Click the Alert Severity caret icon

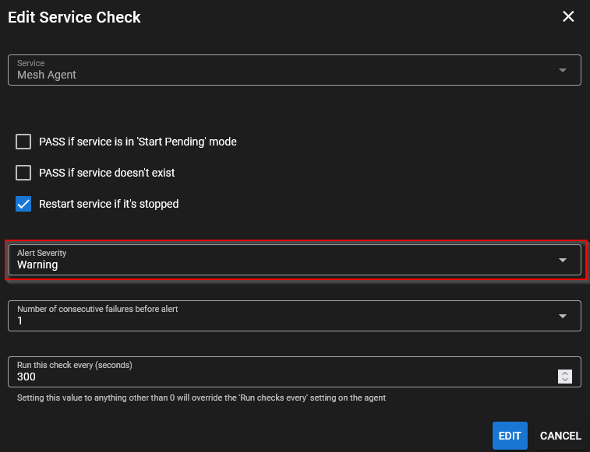(x=563, y=260)
